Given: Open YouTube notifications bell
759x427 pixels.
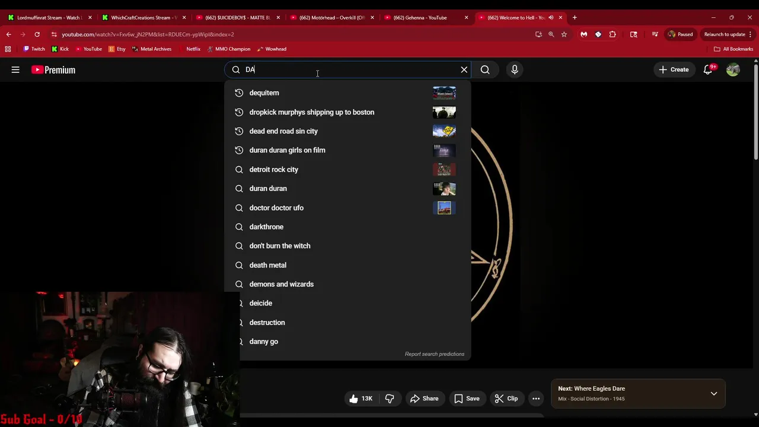Looking at the screenshot, I should coord(708,70).
